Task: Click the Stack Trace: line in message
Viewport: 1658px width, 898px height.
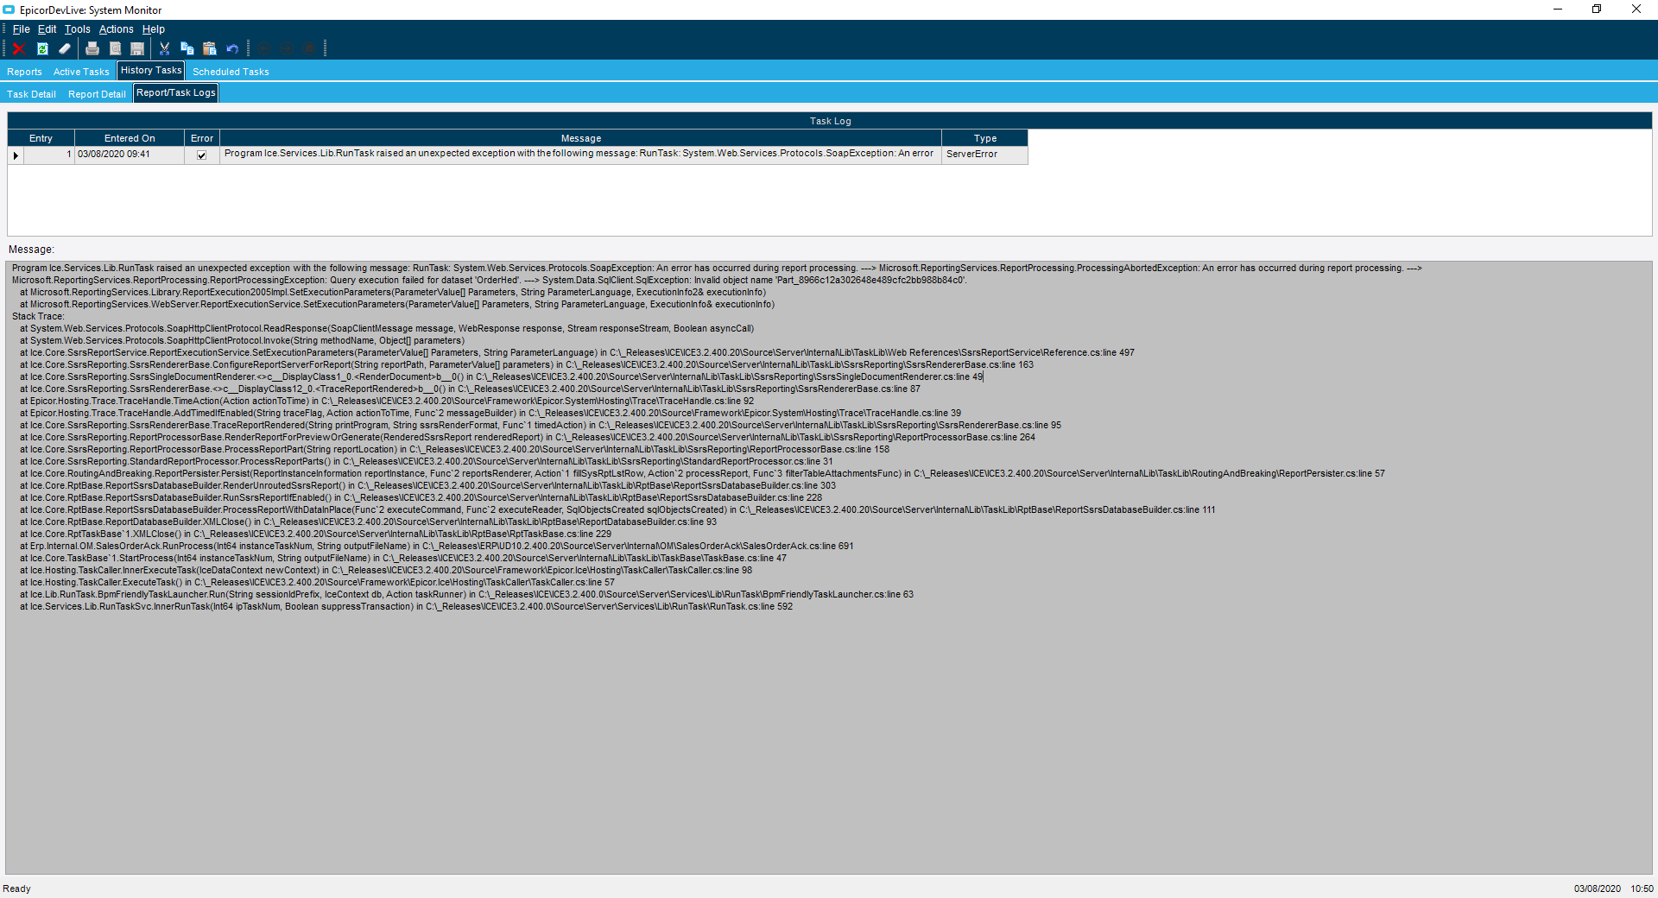Action: 38,317
